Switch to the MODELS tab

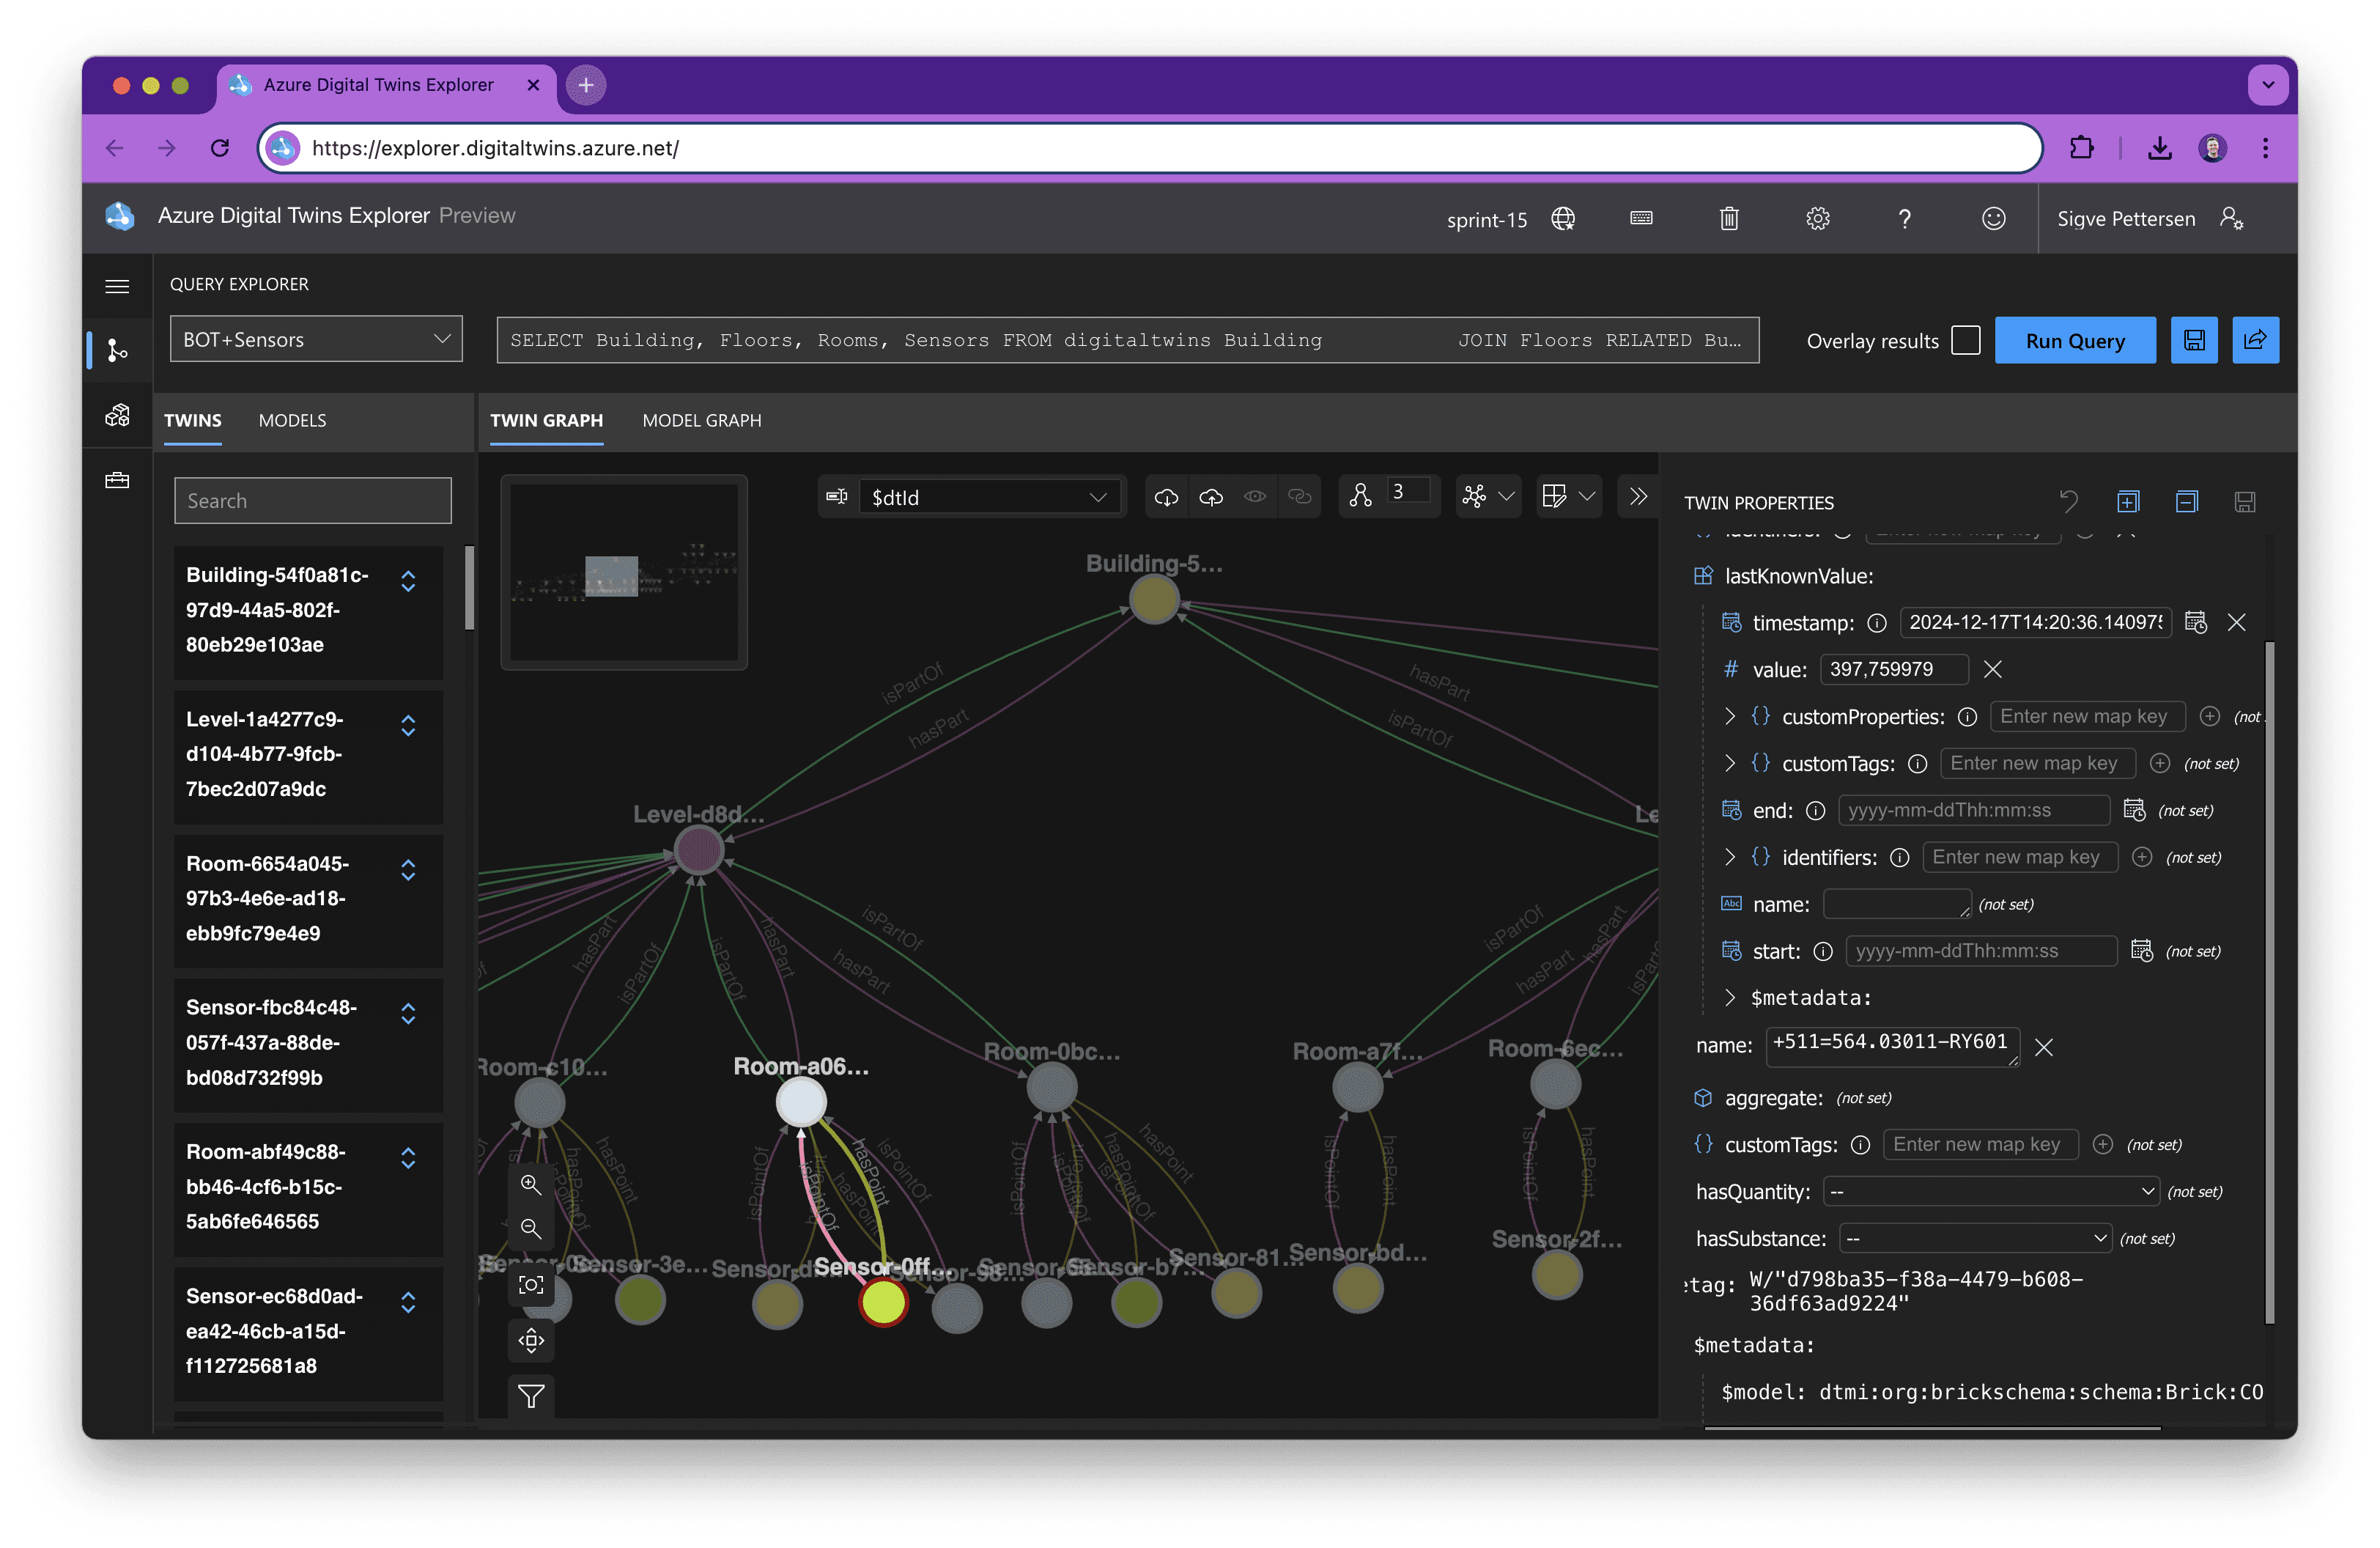coord(292,420)
